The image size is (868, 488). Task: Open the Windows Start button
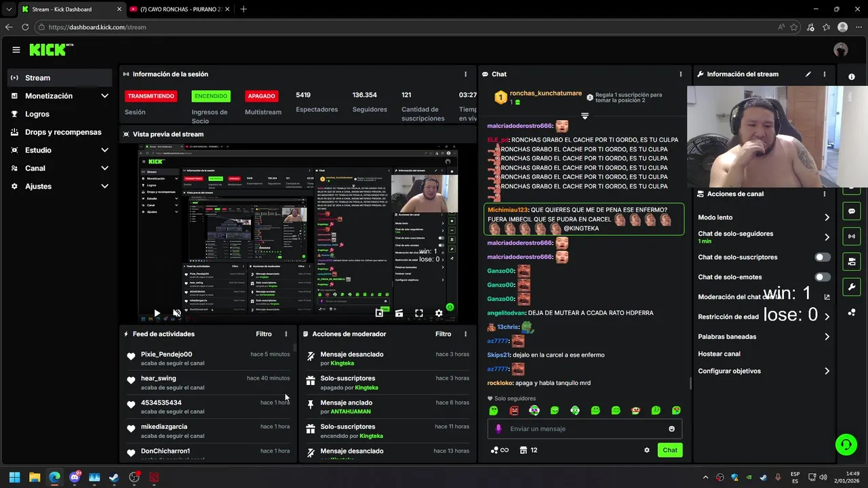[15, 477]
